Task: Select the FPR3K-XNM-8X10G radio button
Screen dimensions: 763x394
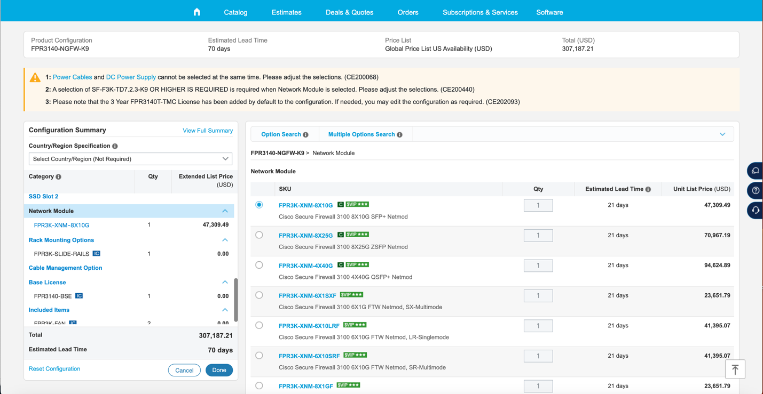Action: click(259, 205)
